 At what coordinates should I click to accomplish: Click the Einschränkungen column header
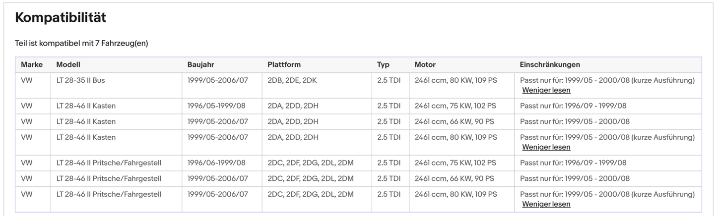click(x=550, y=65)
